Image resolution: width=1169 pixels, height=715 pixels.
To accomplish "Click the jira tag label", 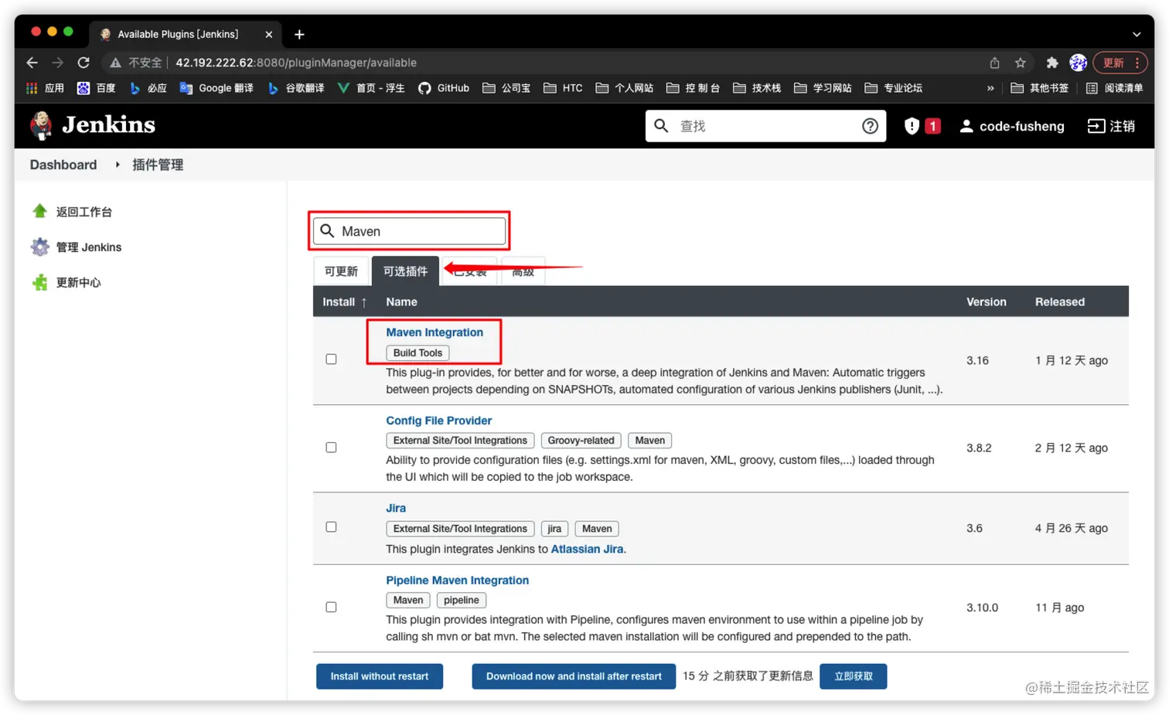I will click(x=554, y=529).
